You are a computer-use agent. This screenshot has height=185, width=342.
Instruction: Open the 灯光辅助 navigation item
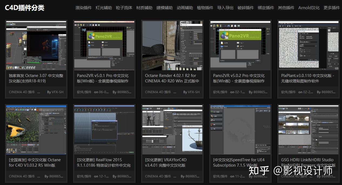tap(104, 8)
